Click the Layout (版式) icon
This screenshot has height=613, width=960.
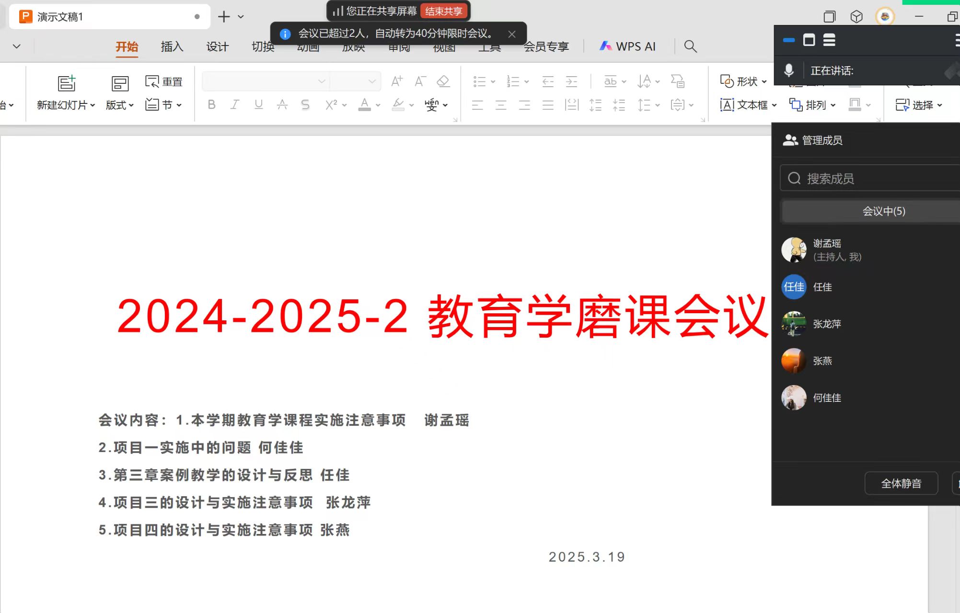tap(119, 84)
